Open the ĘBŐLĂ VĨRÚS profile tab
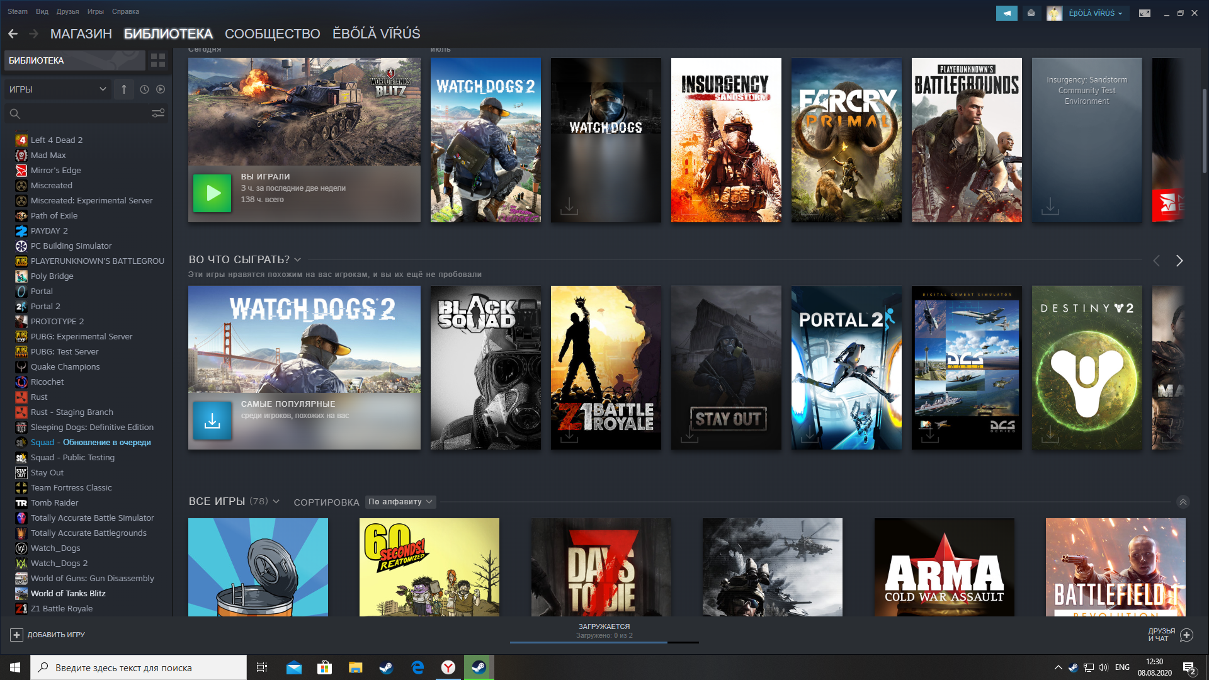The width and height of the screenshot is (1209, 680). 376,33
